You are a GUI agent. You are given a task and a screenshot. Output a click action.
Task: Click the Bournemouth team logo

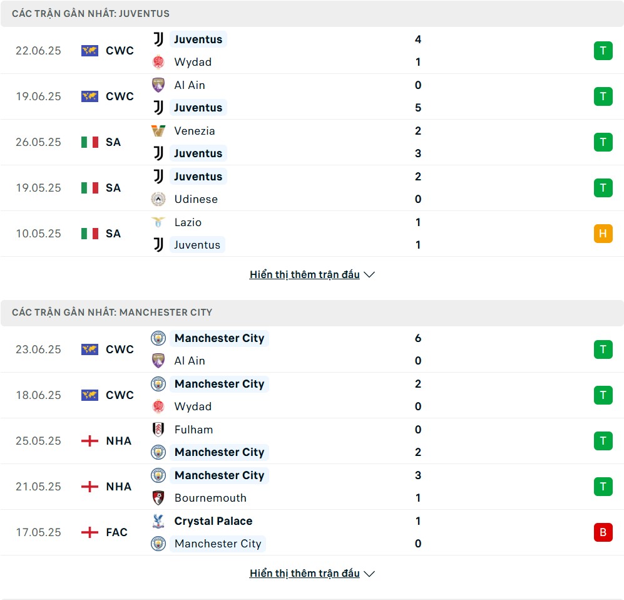[x=158, y=498]
